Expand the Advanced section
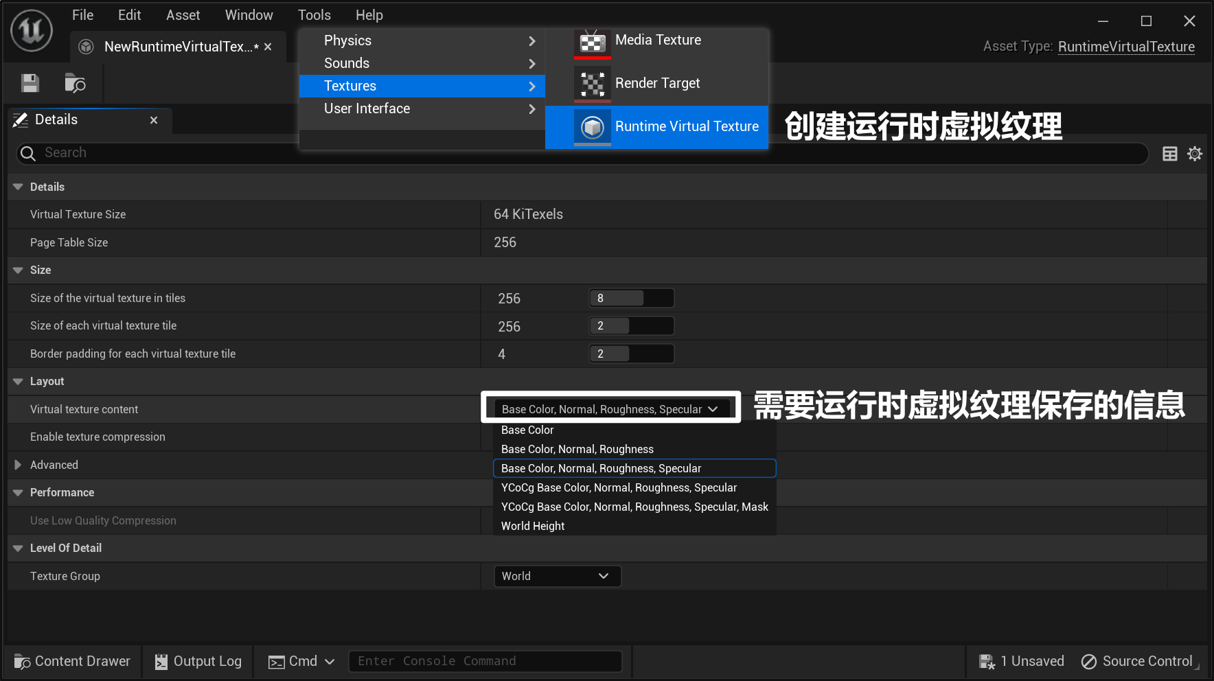 (18, 465)
